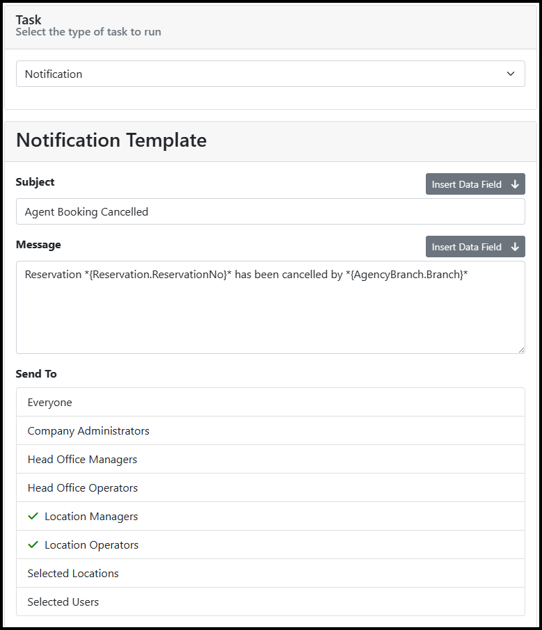542x630 pixels.
Task: Click Insert Data Field button for Message
Action: [x=475, y=247]
